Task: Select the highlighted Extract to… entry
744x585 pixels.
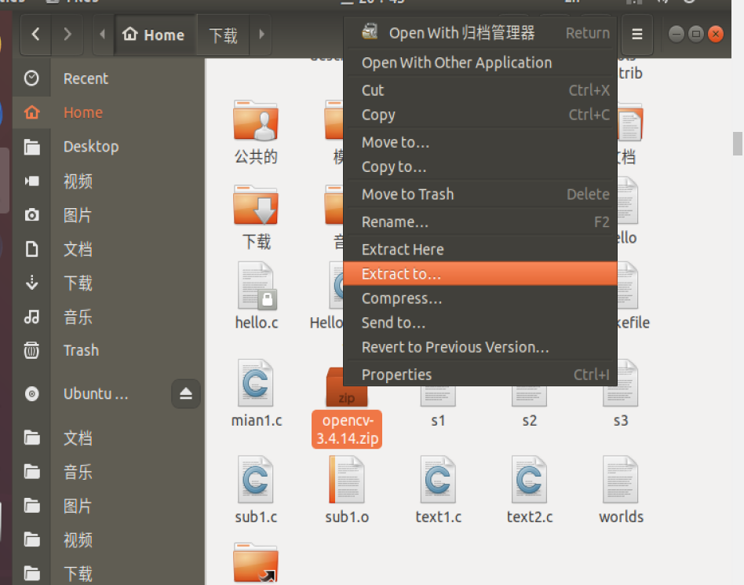Action: (x=480, y=273)
